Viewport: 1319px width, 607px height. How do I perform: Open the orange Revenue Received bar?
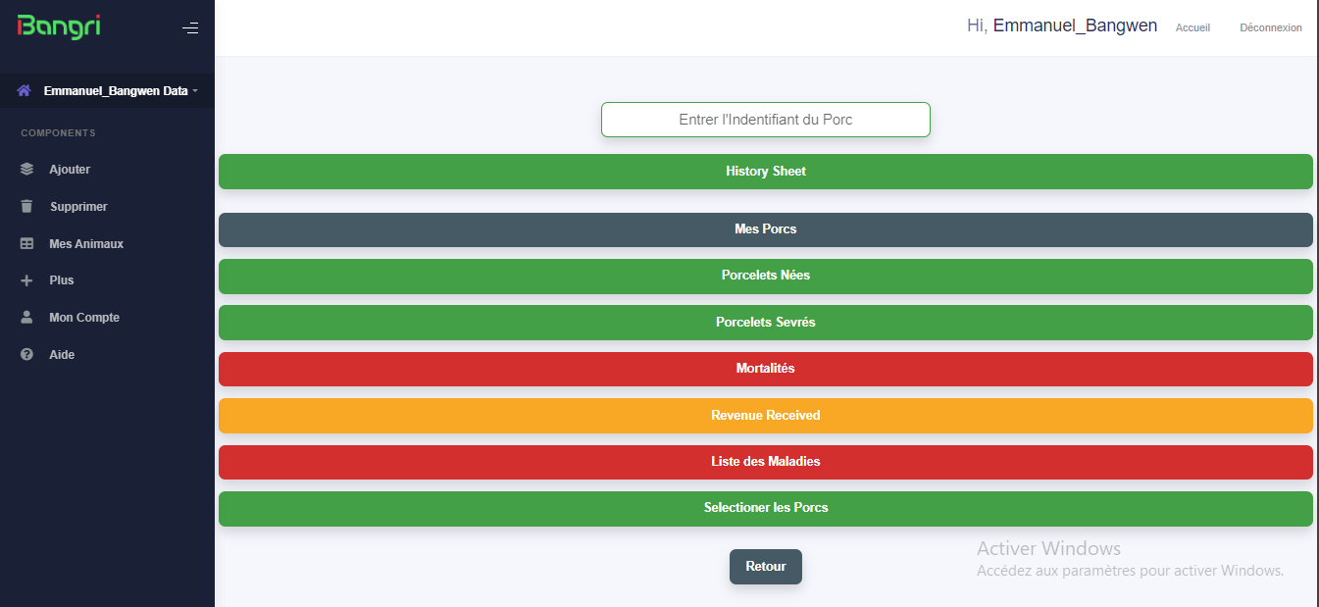(765, 416)
